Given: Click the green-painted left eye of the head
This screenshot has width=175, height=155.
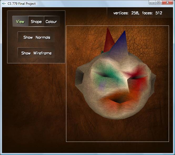Looking at the screenshot, I should click(105, 75).
